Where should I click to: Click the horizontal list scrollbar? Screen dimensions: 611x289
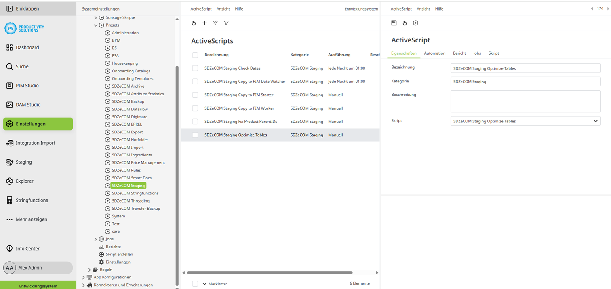point(270,272)
